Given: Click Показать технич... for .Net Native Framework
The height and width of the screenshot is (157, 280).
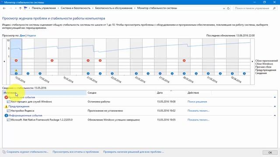Looking at the screenshot, I should 198,120.
